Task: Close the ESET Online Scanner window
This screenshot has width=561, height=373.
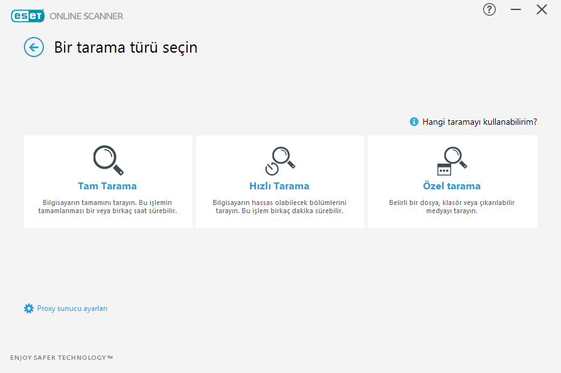Action: coord(542,9)
